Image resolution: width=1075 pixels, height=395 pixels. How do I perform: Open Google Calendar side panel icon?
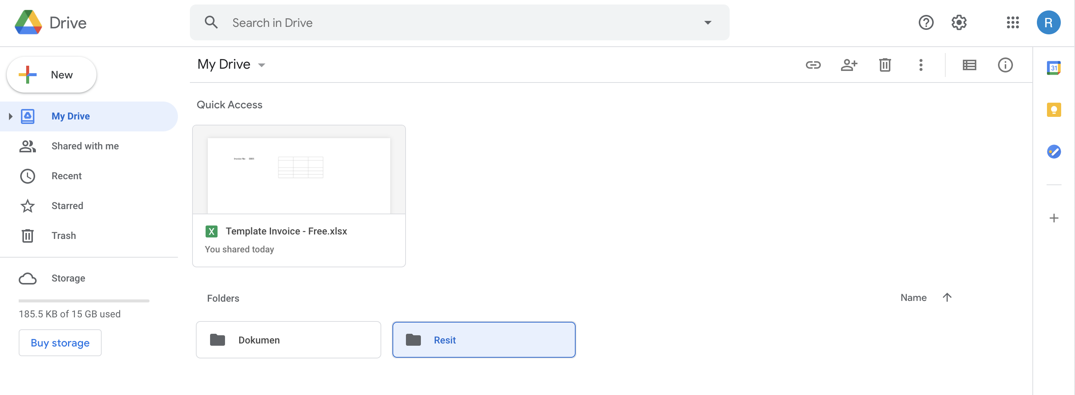[x=1053, y=68]
